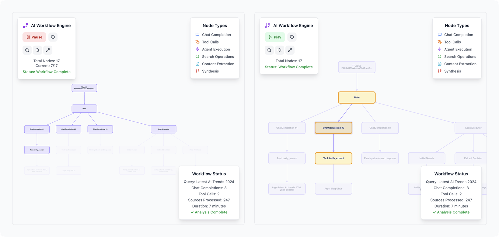
Task: Click the reset icon beside Play
Action: click(292, 37)
